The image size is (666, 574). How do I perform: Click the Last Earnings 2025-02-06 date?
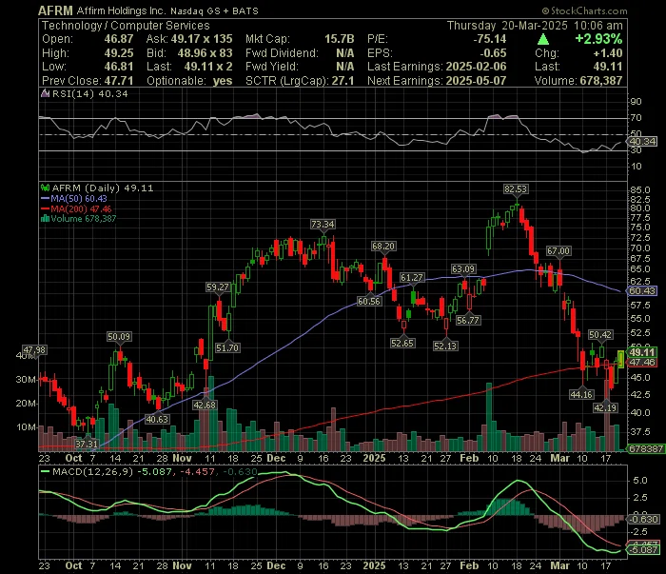[x=476, y=67]
